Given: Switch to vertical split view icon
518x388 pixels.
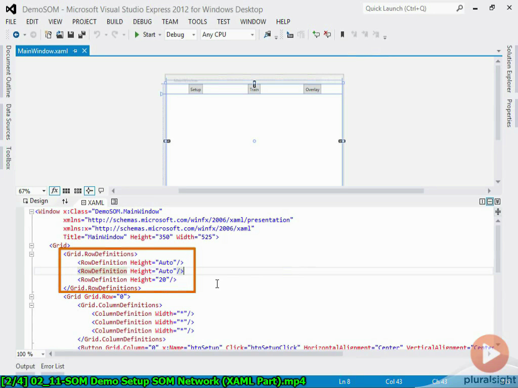Looking at the screenshot, I should 482,202.
